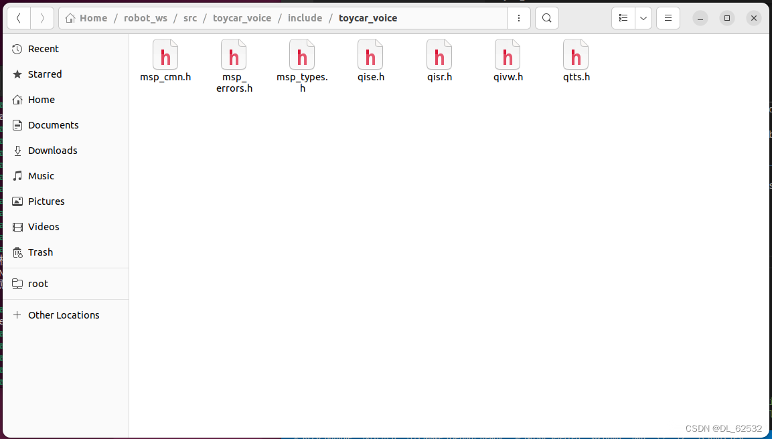Viewport: 772px width, 439px height.
Task: Click the msp_cmn.h filename label
Action: [x=165, y=77]
